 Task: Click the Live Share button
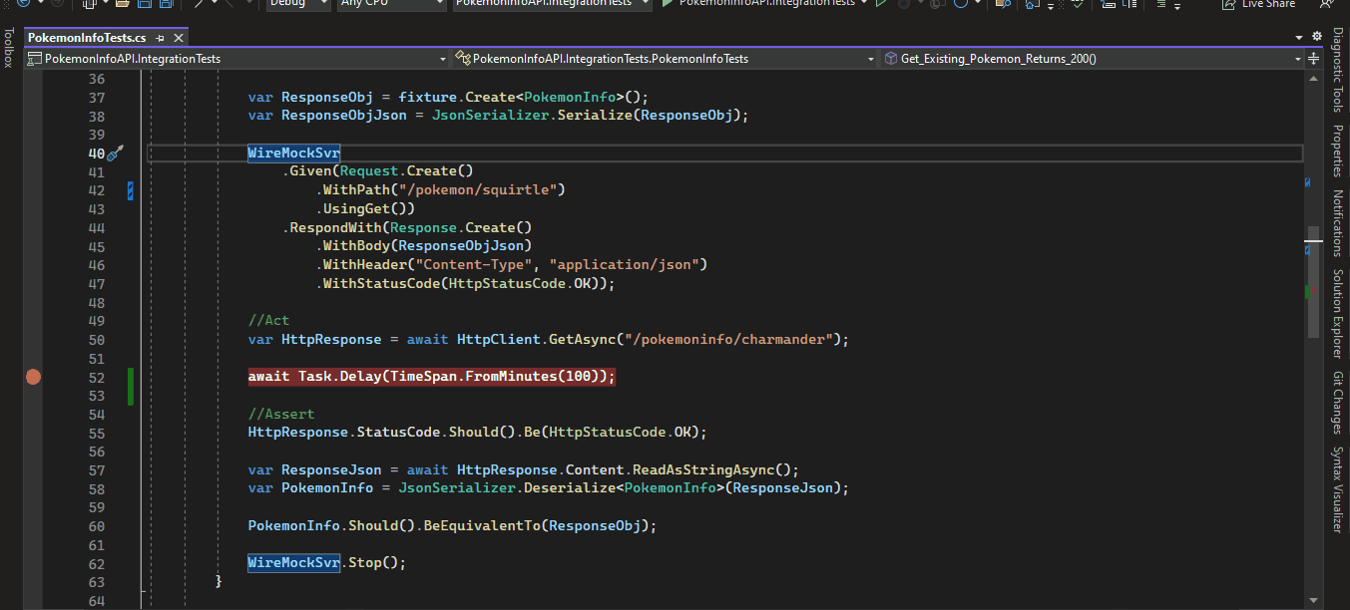1257,4
